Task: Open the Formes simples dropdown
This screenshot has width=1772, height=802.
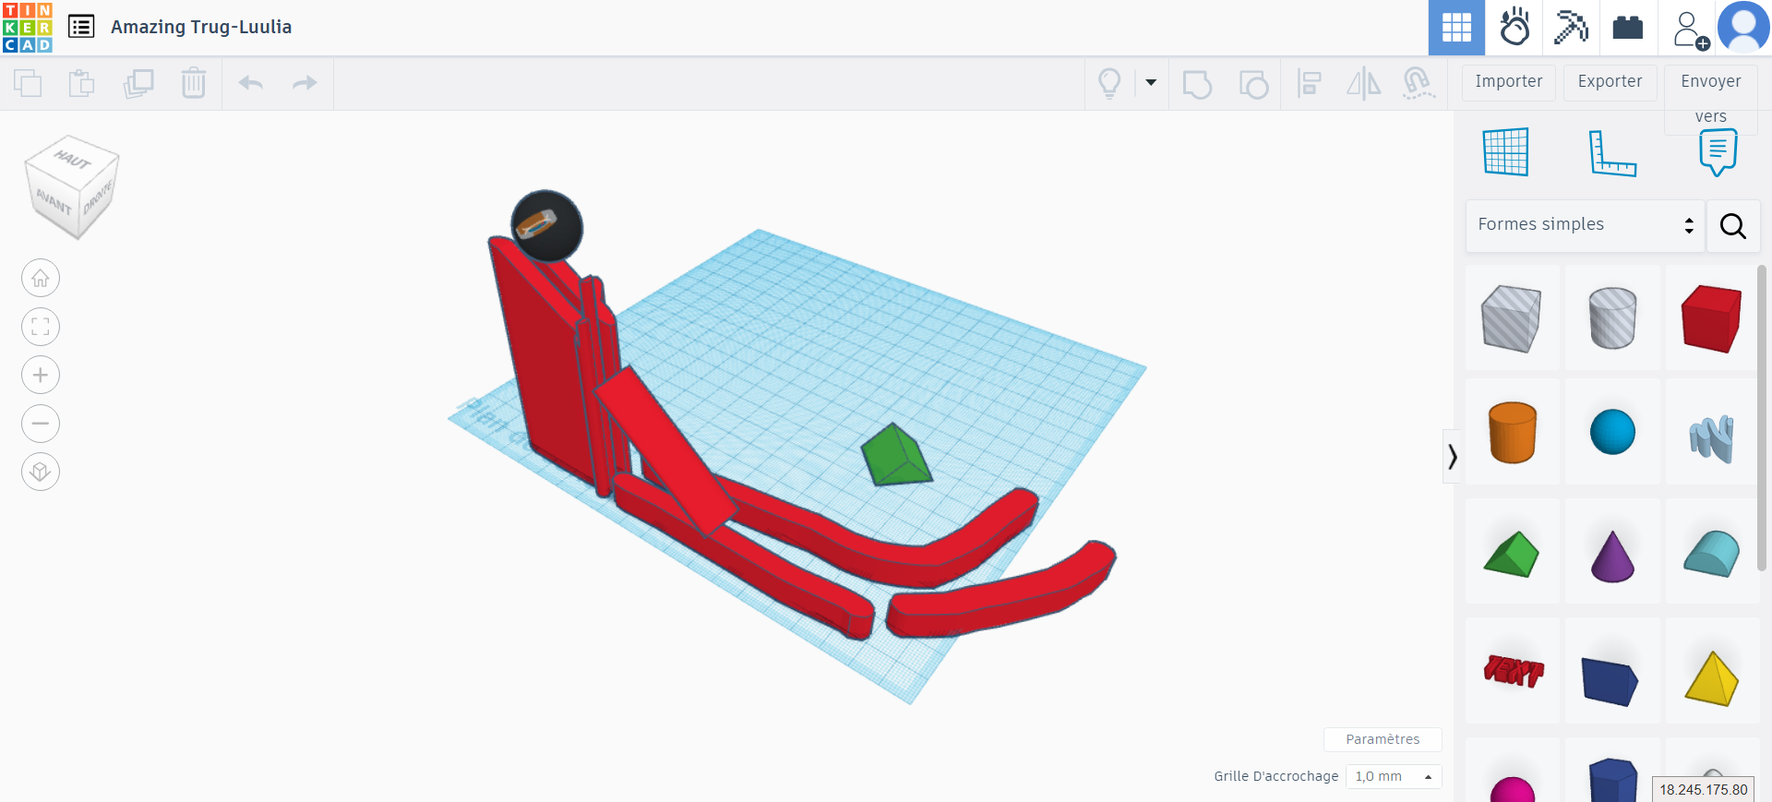Action: [1585, 225]
